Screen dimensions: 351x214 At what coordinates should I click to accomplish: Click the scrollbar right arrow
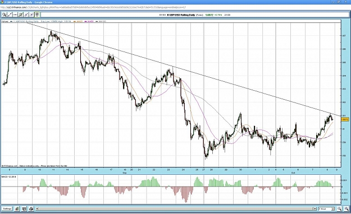(x=316, y=209)
